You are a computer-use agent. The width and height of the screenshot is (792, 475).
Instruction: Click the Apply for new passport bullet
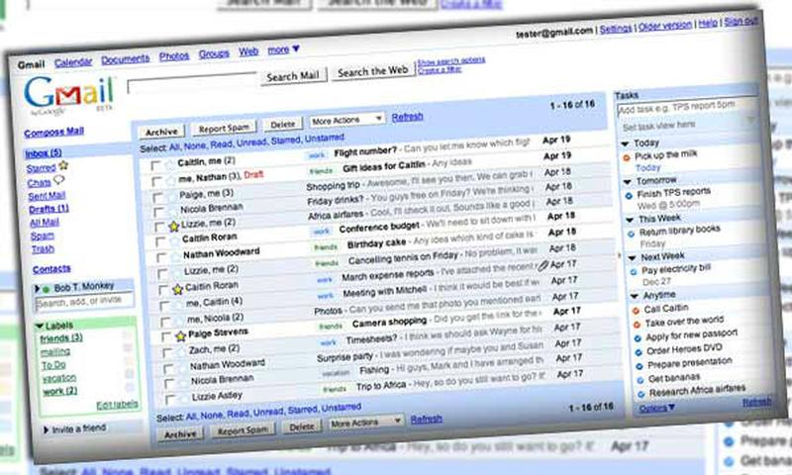638,338
